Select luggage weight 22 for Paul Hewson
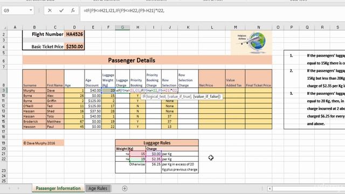The image size is (345, 194). click(108, 127)
